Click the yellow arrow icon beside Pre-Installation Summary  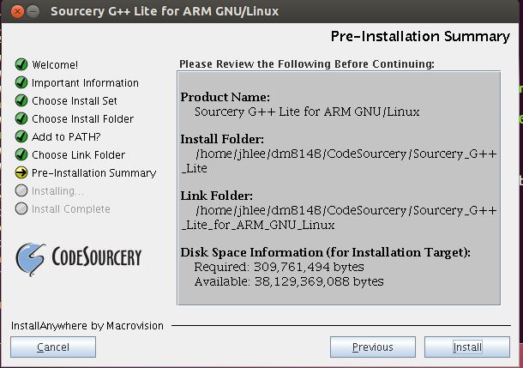[21, 173]
